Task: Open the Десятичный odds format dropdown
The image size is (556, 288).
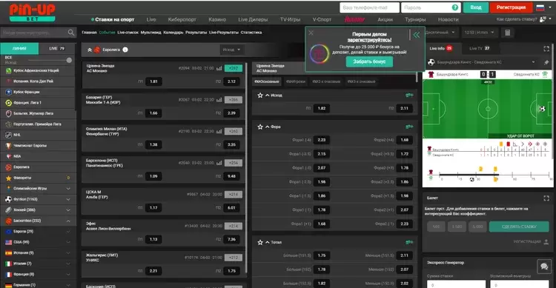Action: (x=440, y=33)
